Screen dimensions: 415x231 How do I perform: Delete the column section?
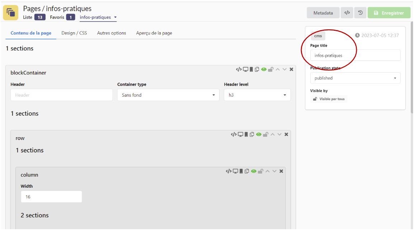pyautogui.click(x=281, y=171)
